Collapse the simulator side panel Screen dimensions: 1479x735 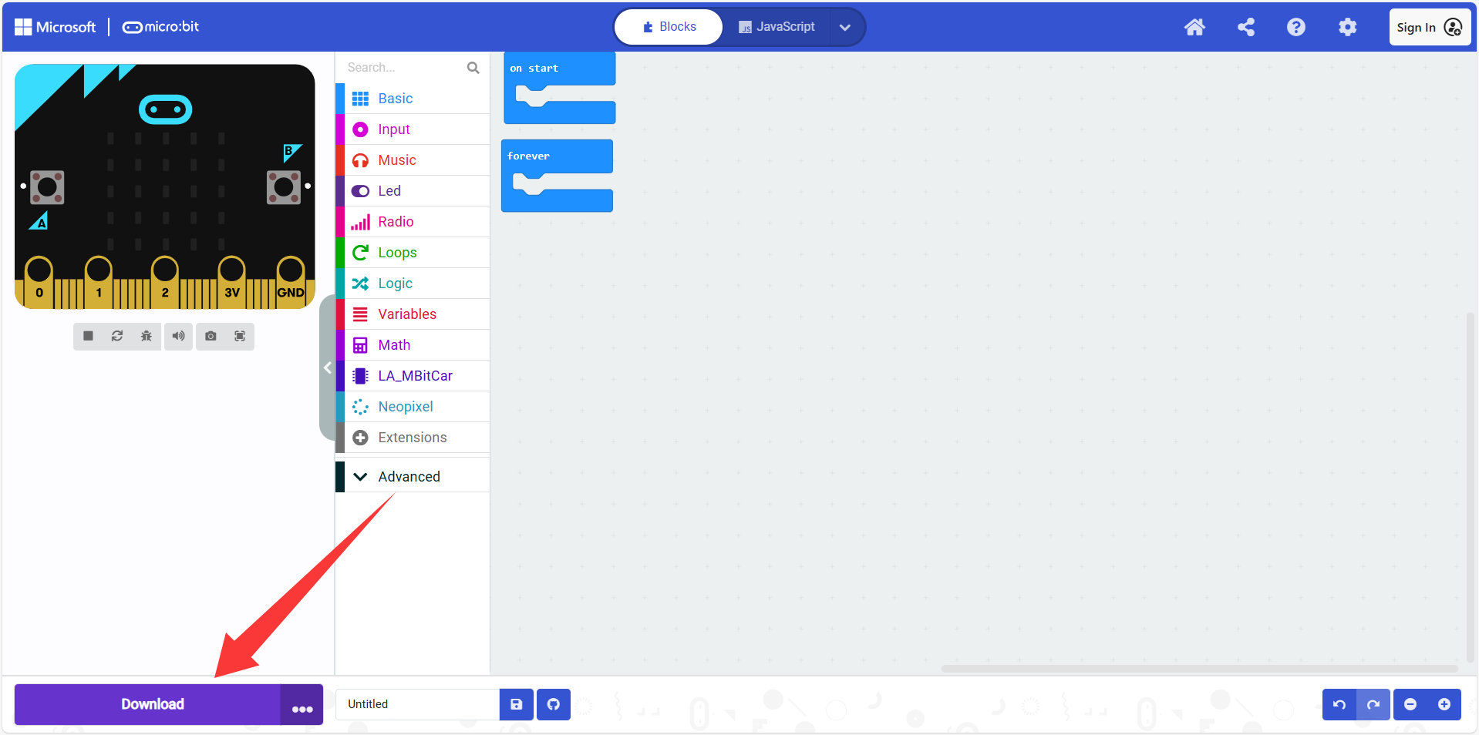click(328, 367)
